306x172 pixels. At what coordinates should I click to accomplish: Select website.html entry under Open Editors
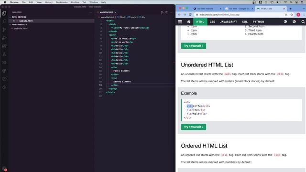26,21
